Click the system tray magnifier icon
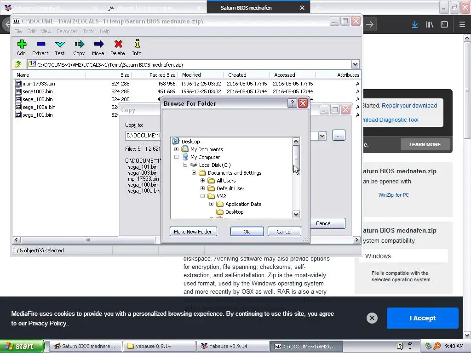 click(x=437, y=346)
